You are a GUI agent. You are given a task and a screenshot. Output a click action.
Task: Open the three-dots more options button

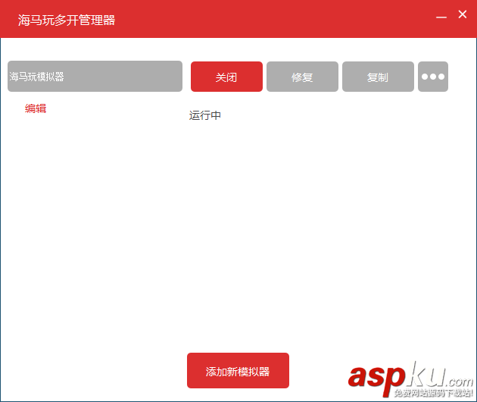coord(433,77)
